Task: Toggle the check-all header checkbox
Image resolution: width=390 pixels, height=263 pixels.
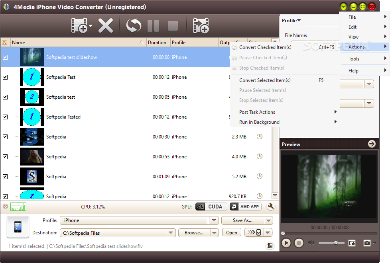Action: point(5,43)
